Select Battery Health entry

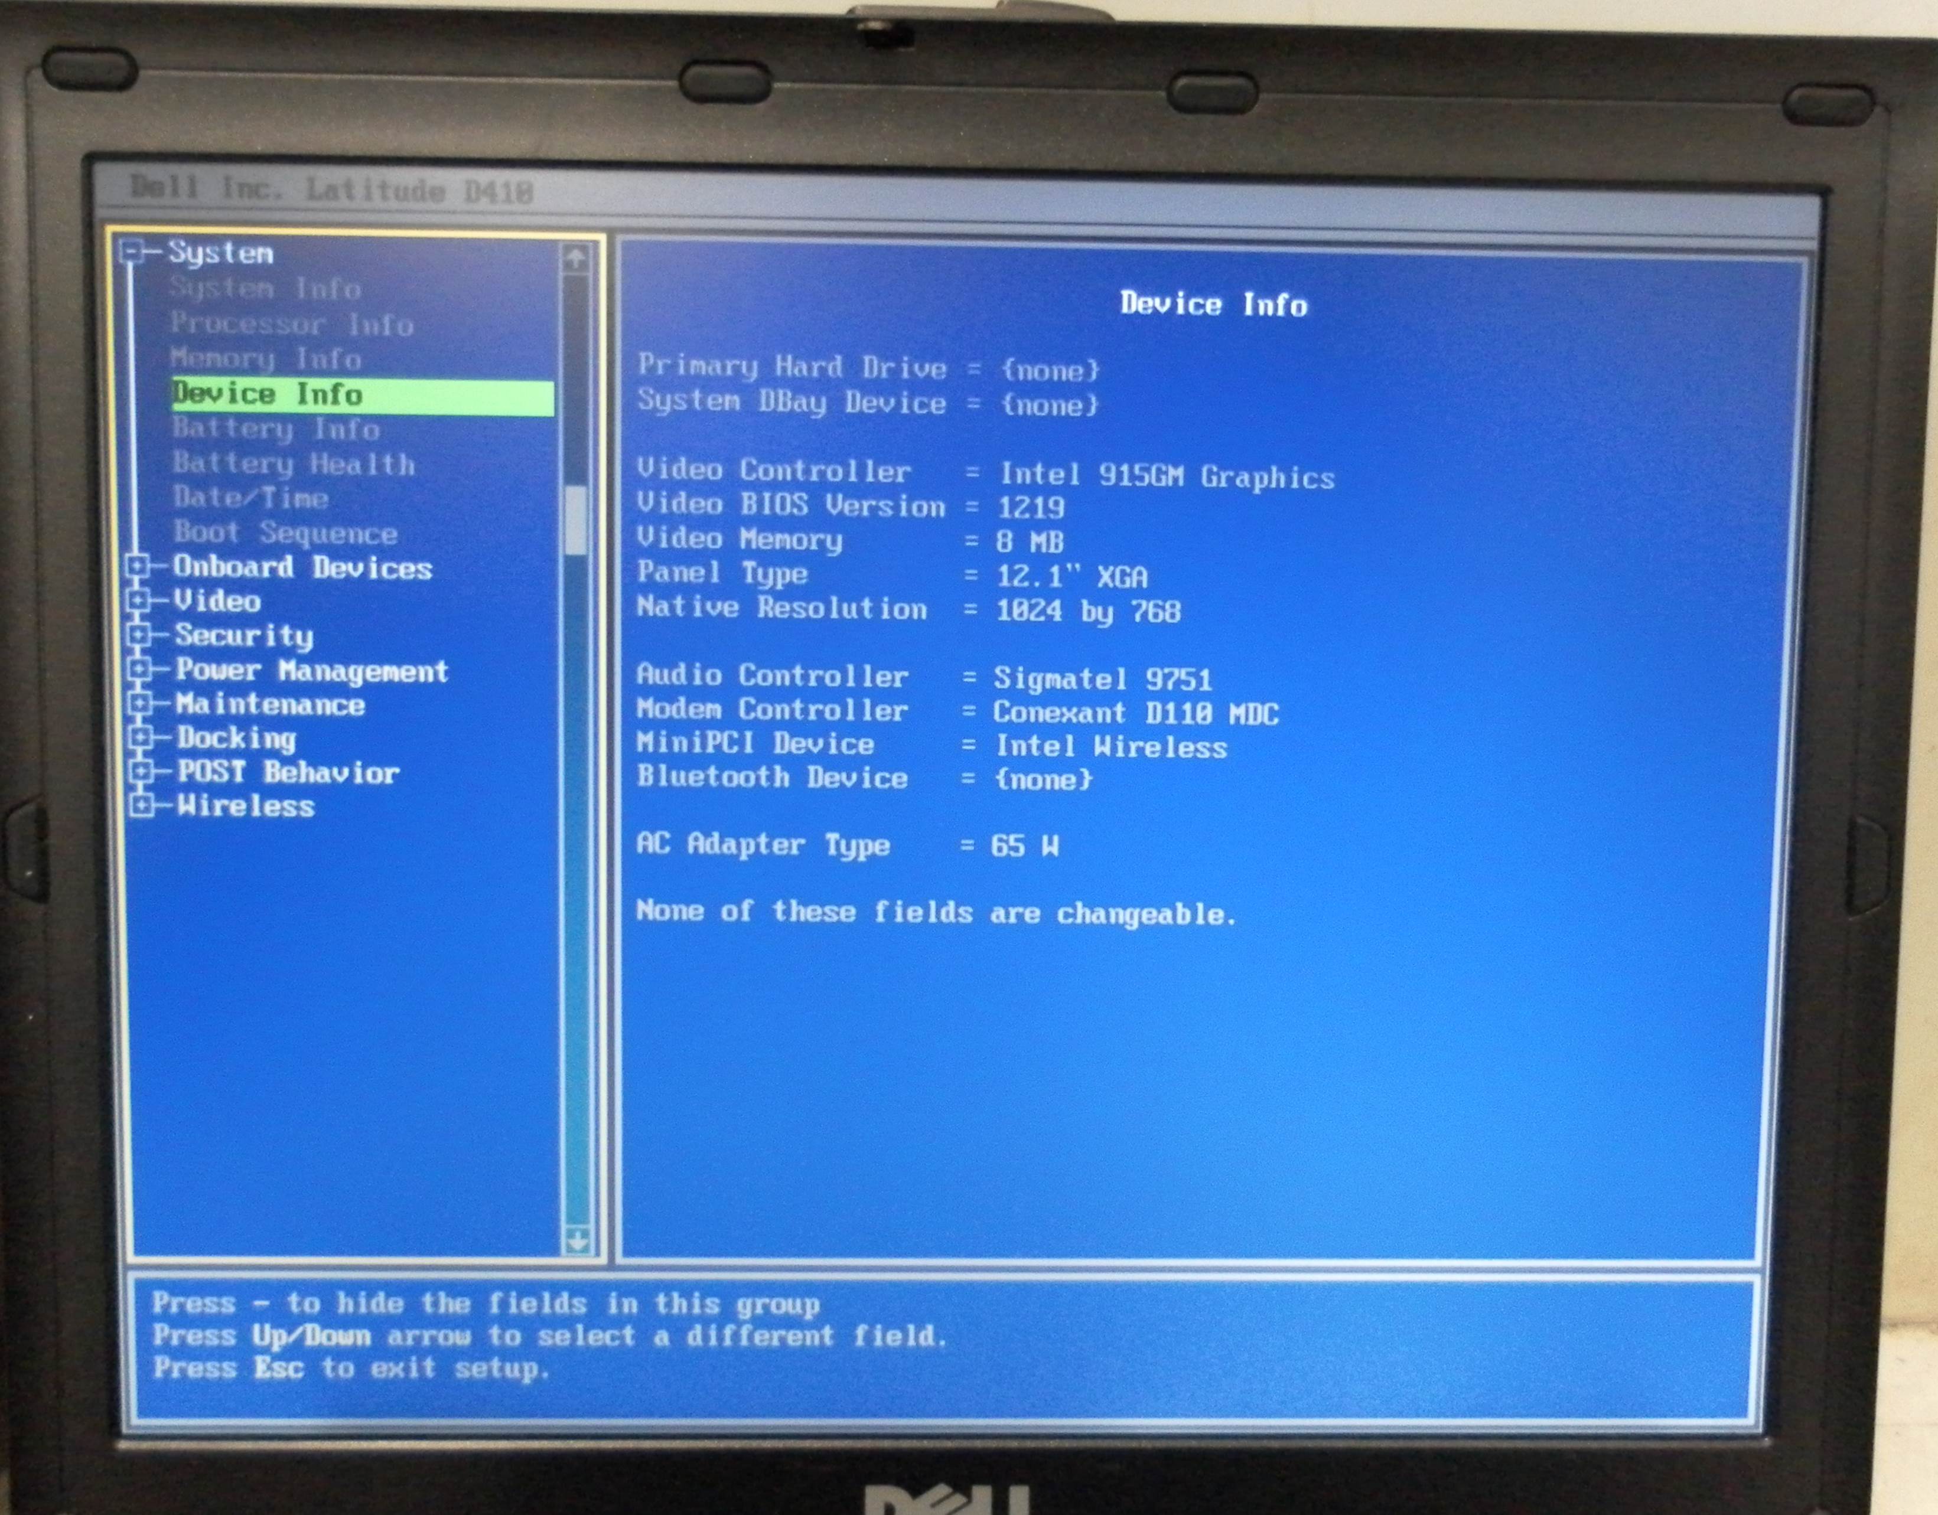pyautogui.click(x=294, y=464)
